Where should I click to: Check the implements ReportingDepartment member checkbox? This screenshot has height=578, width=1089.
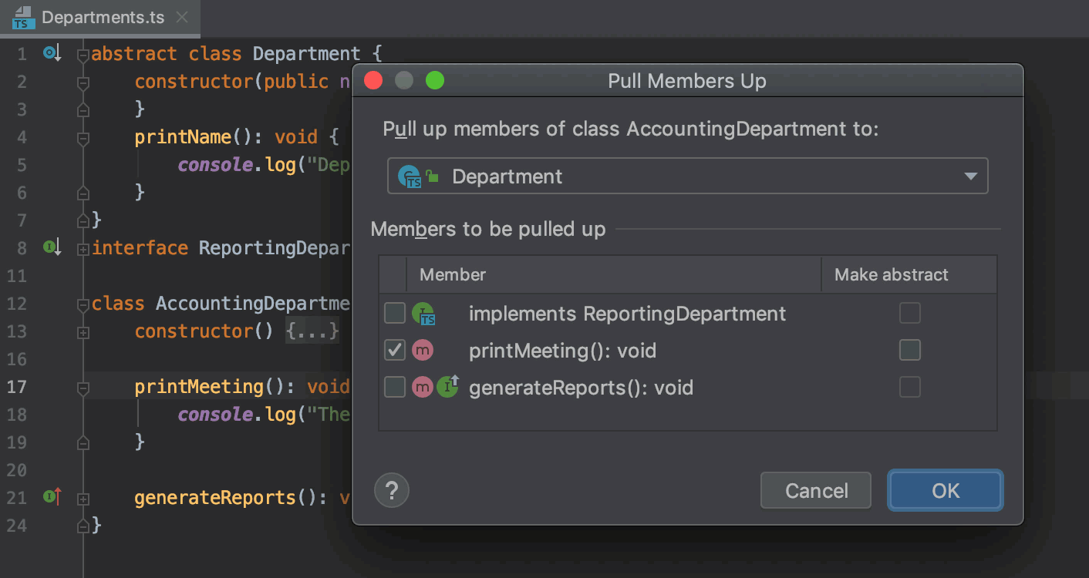pyautogui.click(x=395, y=314)
